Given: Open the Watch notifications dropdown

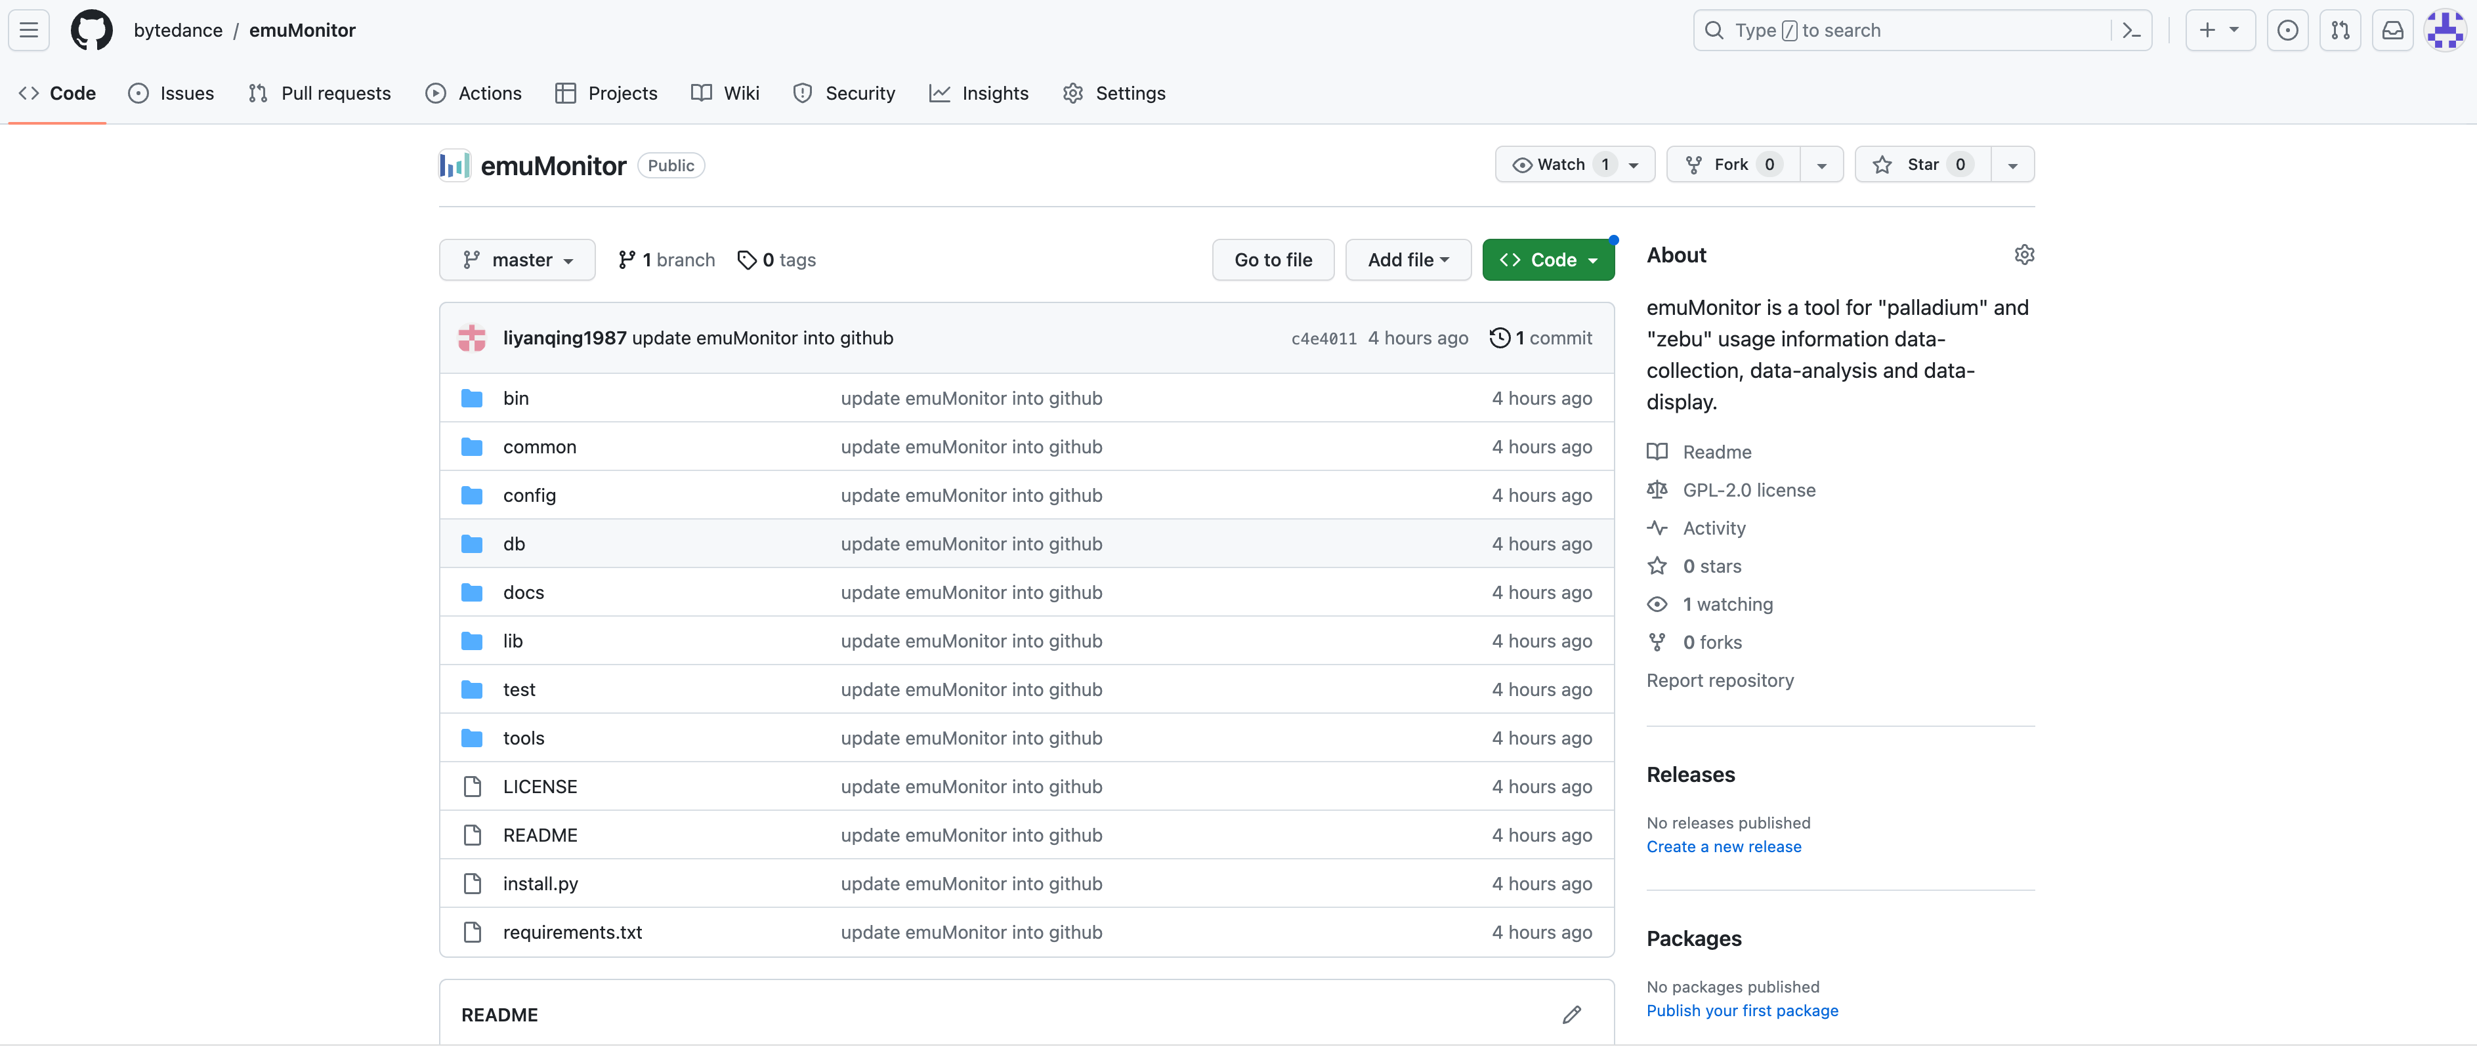Looking at the screenshot, I should point(1574,165).
